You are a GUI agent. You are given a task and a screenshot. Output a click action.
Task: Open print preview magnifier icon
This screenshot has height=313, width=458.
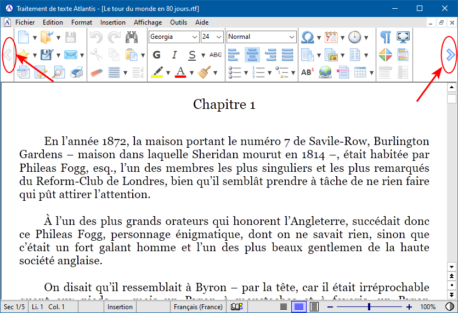point(59,72)
